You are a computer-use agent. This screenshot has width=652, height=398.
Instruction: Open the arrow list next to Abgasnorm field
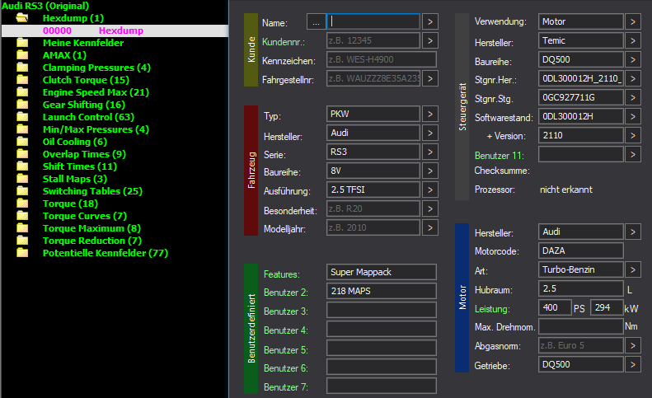(632, 345)
